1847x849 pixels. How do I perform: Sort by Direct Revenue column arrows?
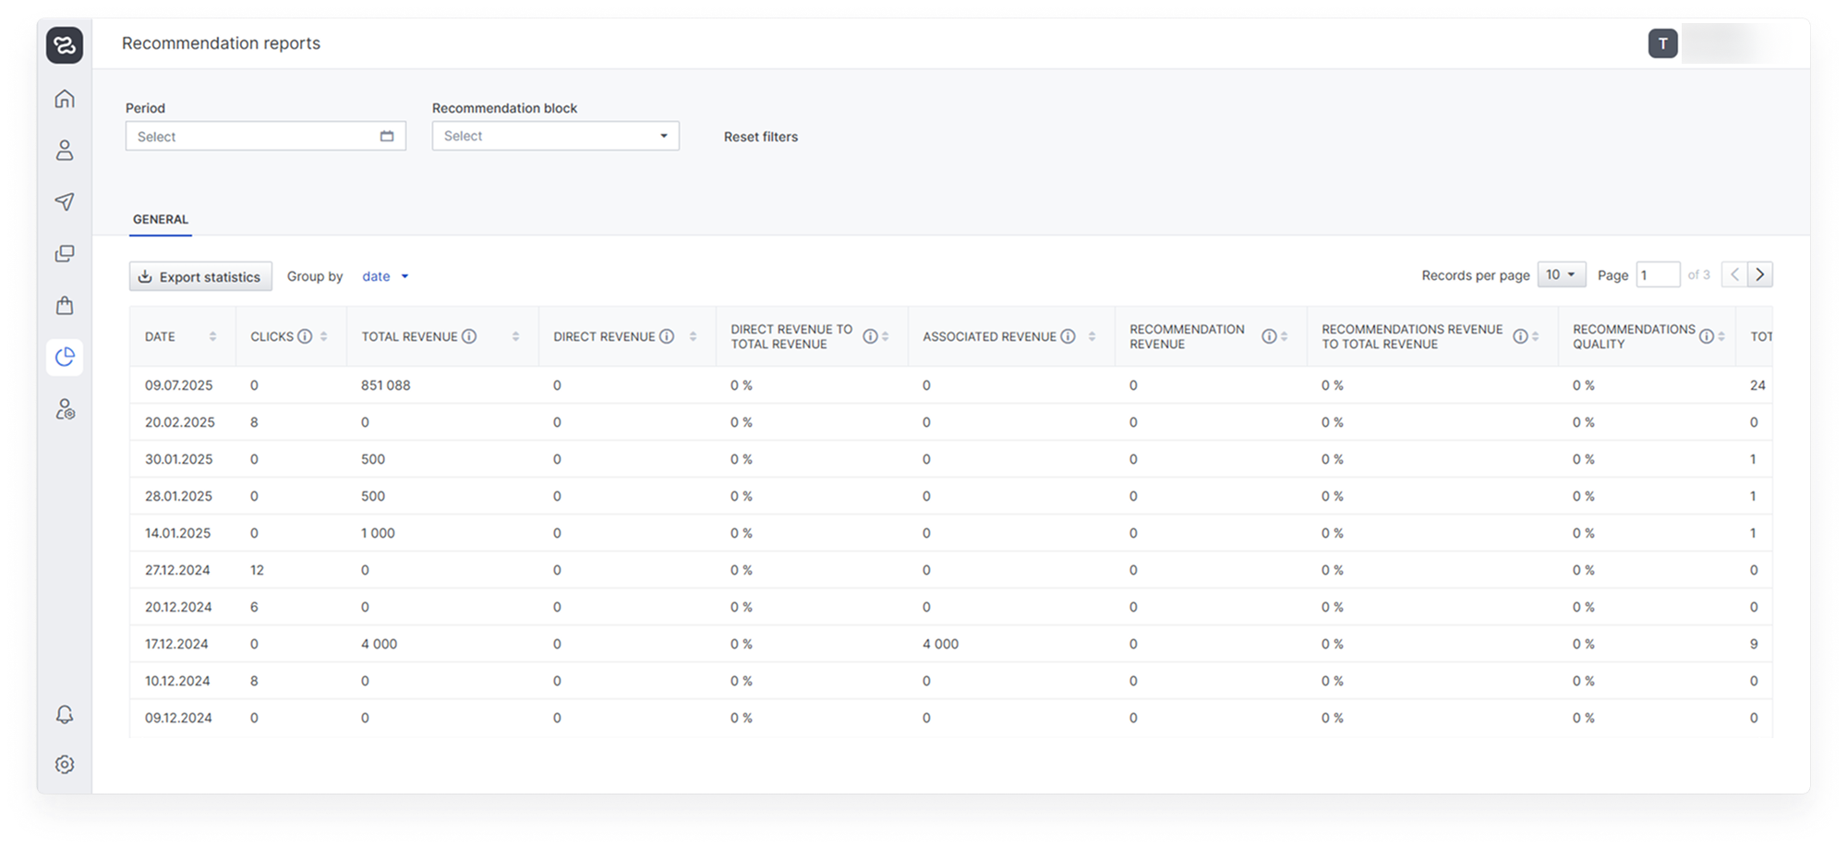tap(693, 336)
